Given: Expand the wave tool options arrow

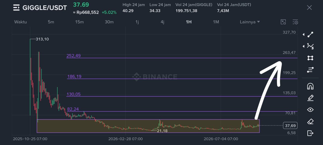Looking at the screenshot, I should [304, 46].
